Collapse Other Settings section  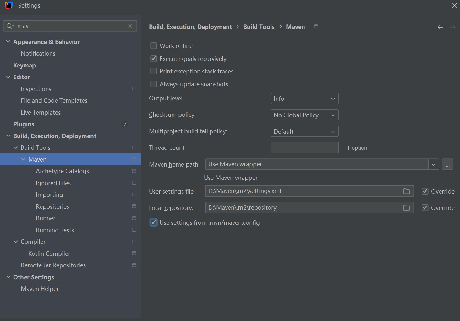8,277
